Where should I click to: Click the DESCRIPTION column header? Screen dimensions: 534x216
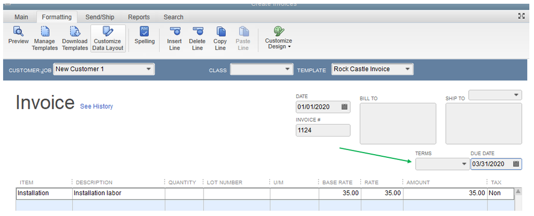(94, 182)
